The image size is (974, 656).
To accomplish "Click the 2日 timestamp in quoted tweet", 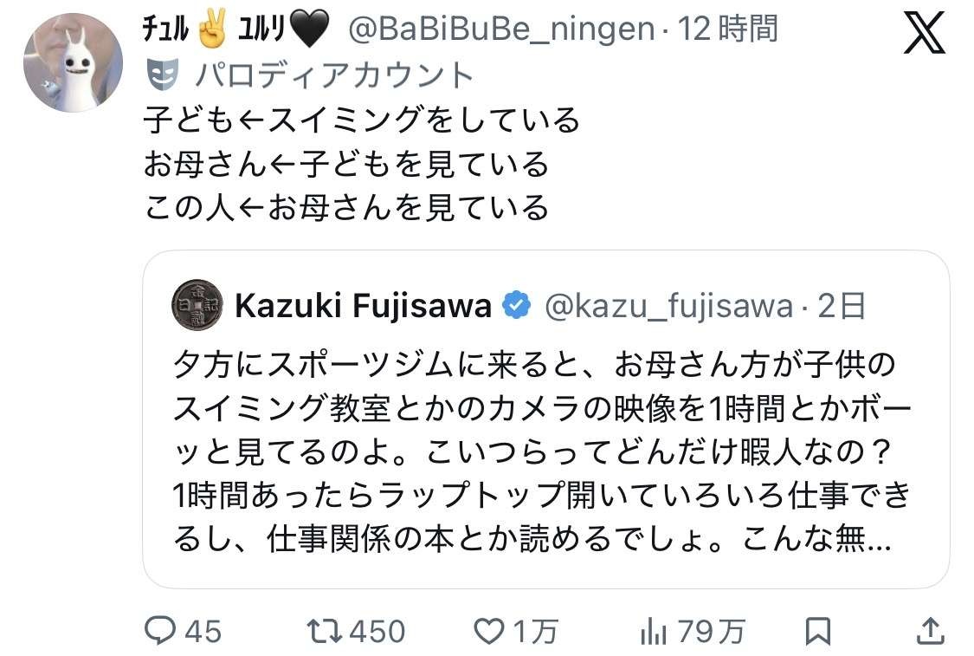I will (x=841, y=305).
